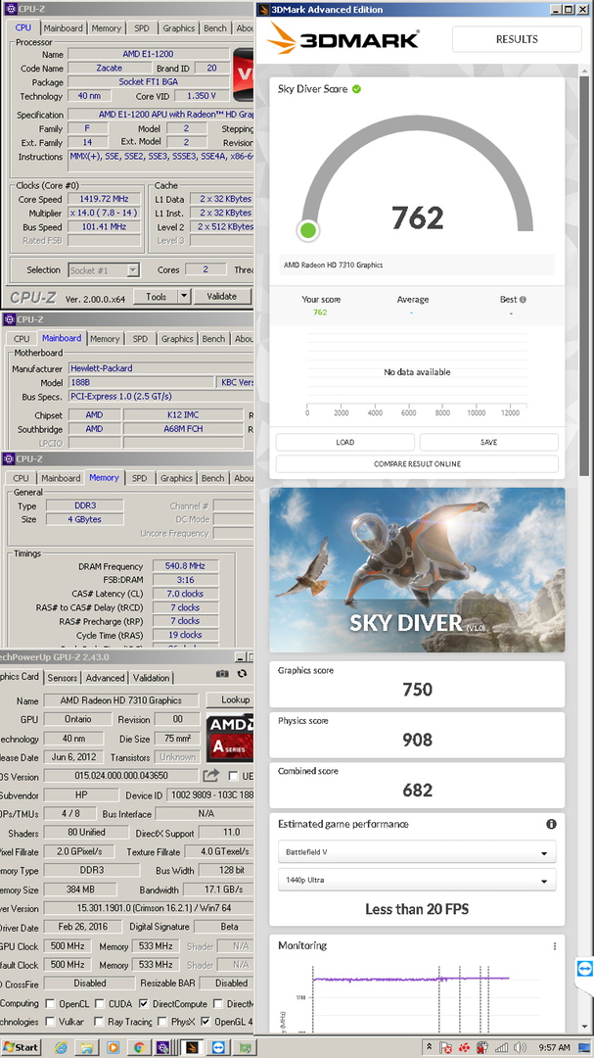Click the GPU-Z screenshot camera icon
The width and height of the screenshot is (594, 1058).
222,673
